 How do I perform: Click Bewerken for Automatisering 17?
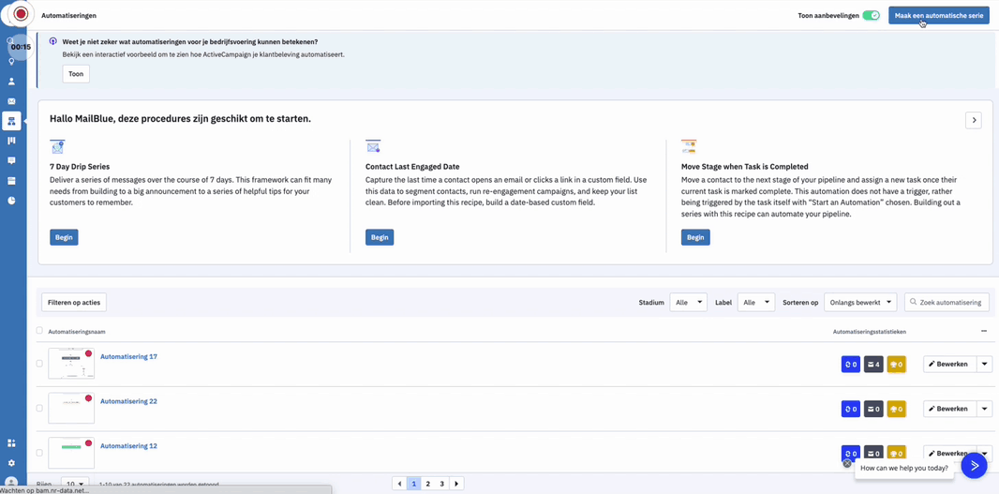click(x=949, y=364)
